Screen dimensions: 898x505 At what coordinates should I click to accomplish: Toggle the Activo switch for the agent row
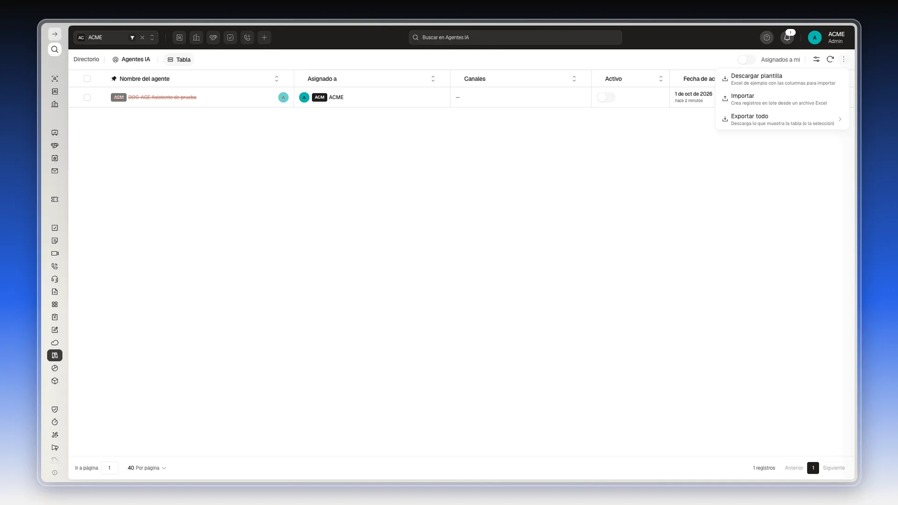(606, 97)
